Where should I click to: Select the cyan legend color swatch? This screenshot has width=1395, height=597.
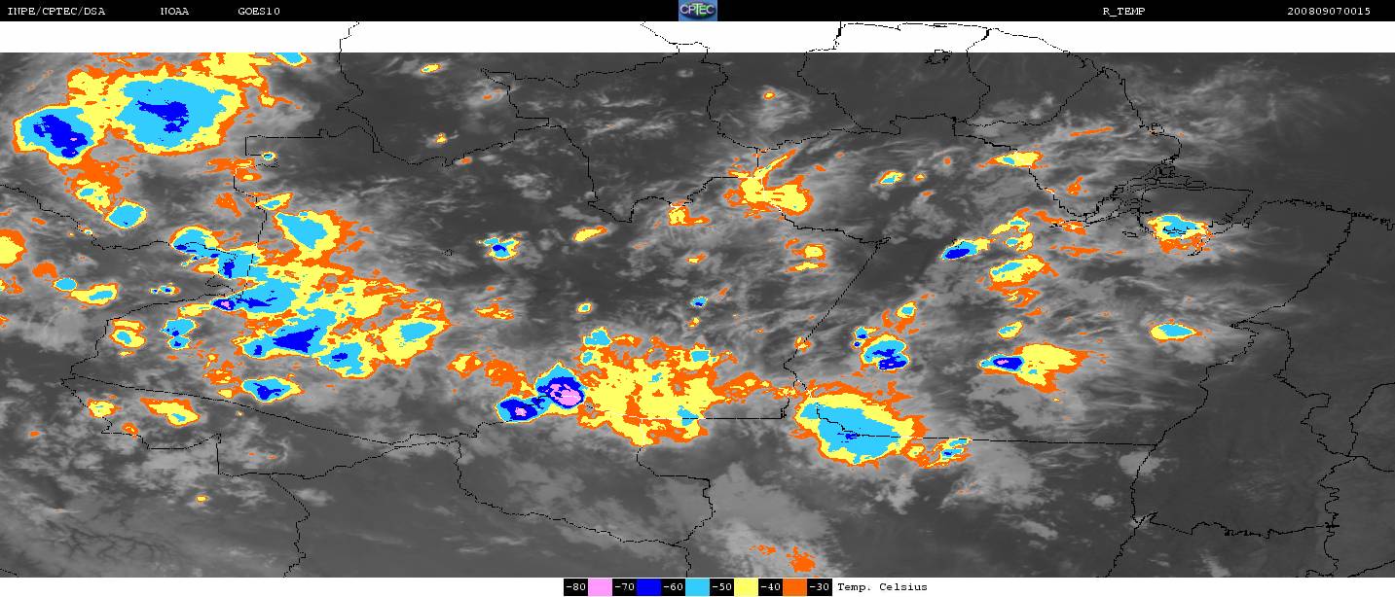coord(697,587)
